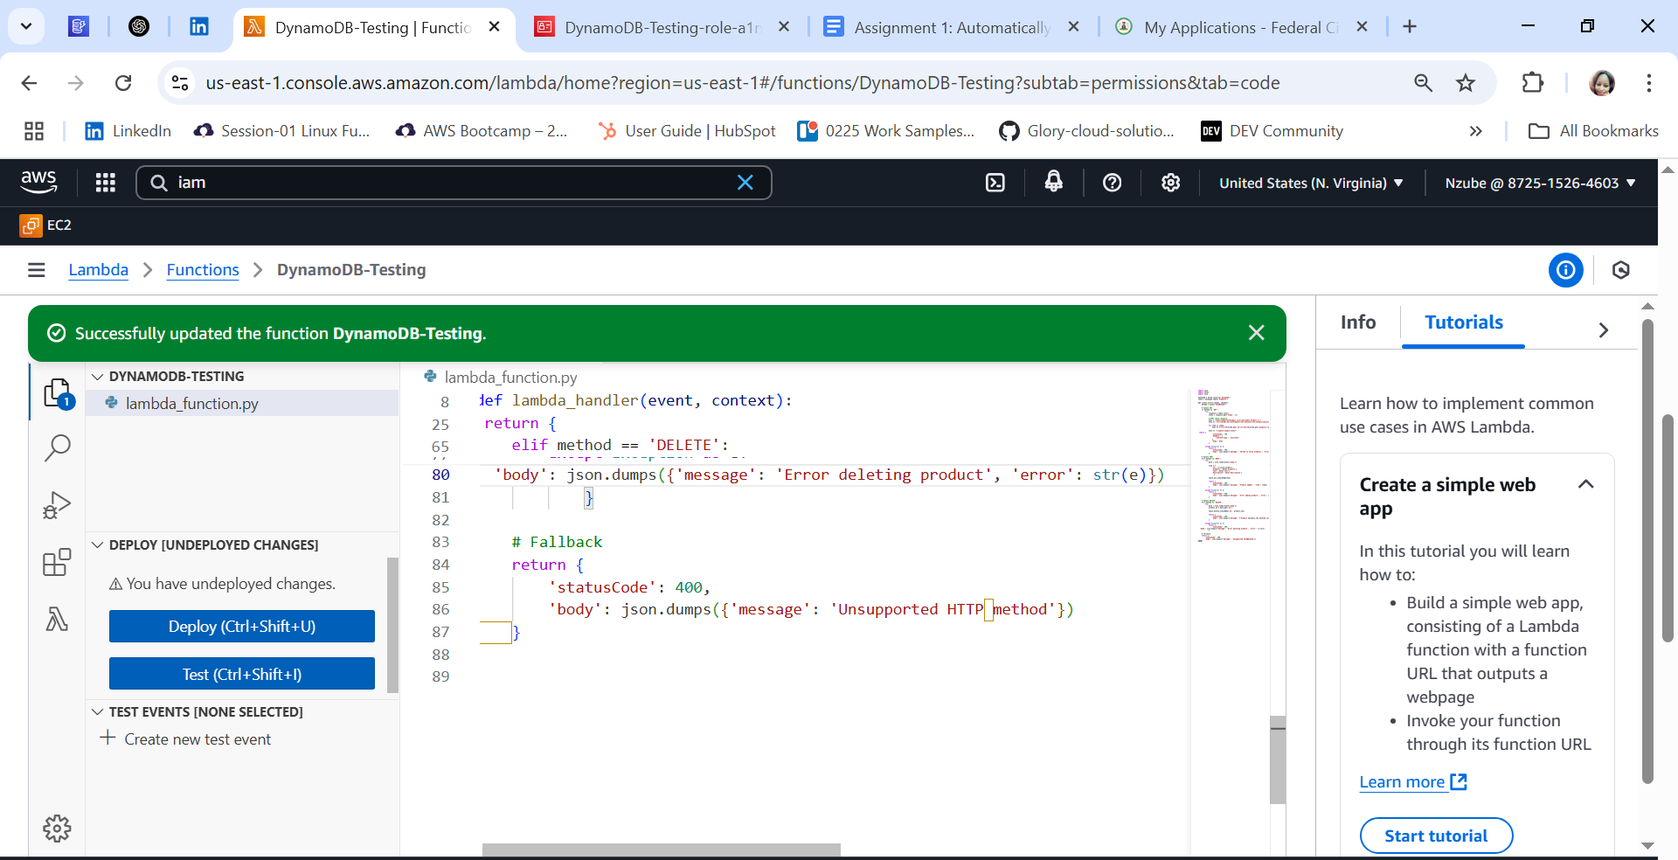This screenshot has height=860, width=1678.
Task: Open the editor settings gear icon
Action: pyautogui.click(x=58, y=828)
